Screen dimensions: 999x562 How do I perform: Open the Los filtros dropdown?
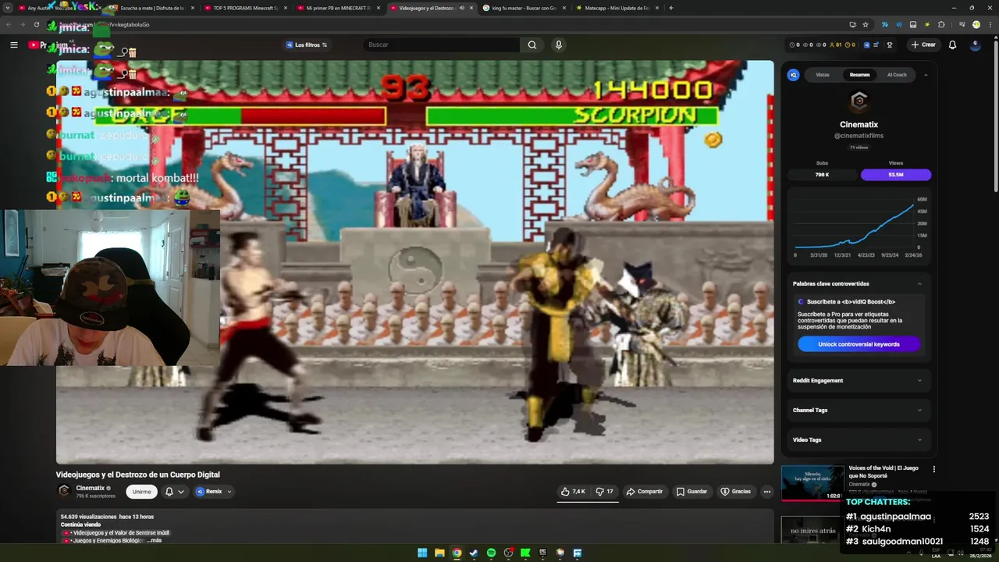306,44
